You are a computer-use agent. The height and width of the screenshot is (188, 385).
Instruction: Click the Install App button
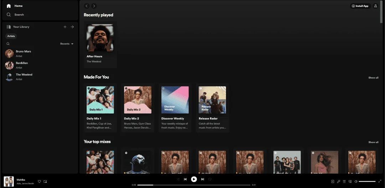[360, 6]
